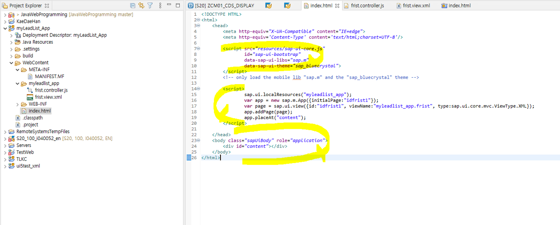560x225 pixels.
Task: Click the frist.view.xml XML icon in tree
Action: click(x=30, y=97)
